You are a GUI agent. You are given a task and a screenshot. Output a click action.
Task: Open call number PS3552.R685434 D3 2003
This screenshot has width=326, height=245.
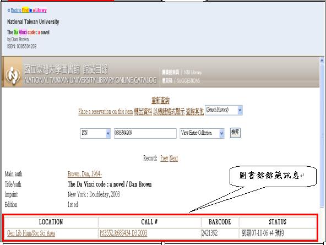coord(123,233)
